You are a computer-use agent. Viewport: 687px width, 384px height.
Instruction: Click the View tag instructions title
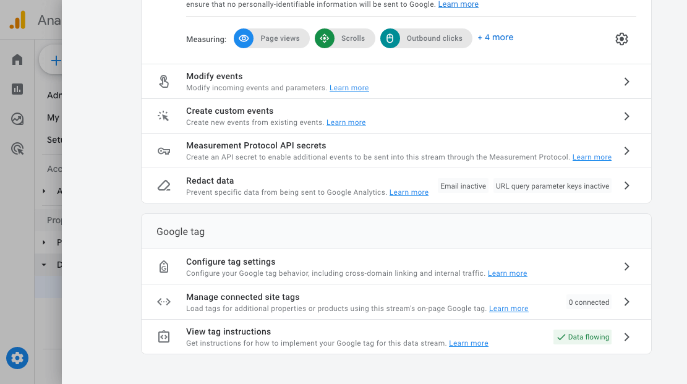(x=228, y=331)
